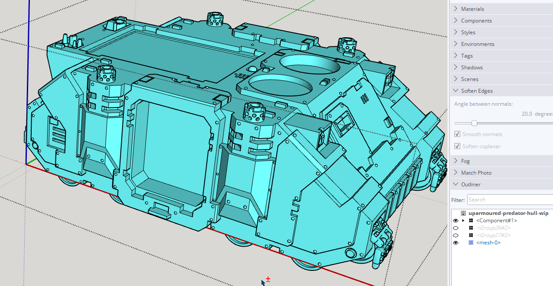Show the hidden Group26#2 via eye icon
Screen dimensions: 553x286
pyautogui.click(x=456, y=228)
